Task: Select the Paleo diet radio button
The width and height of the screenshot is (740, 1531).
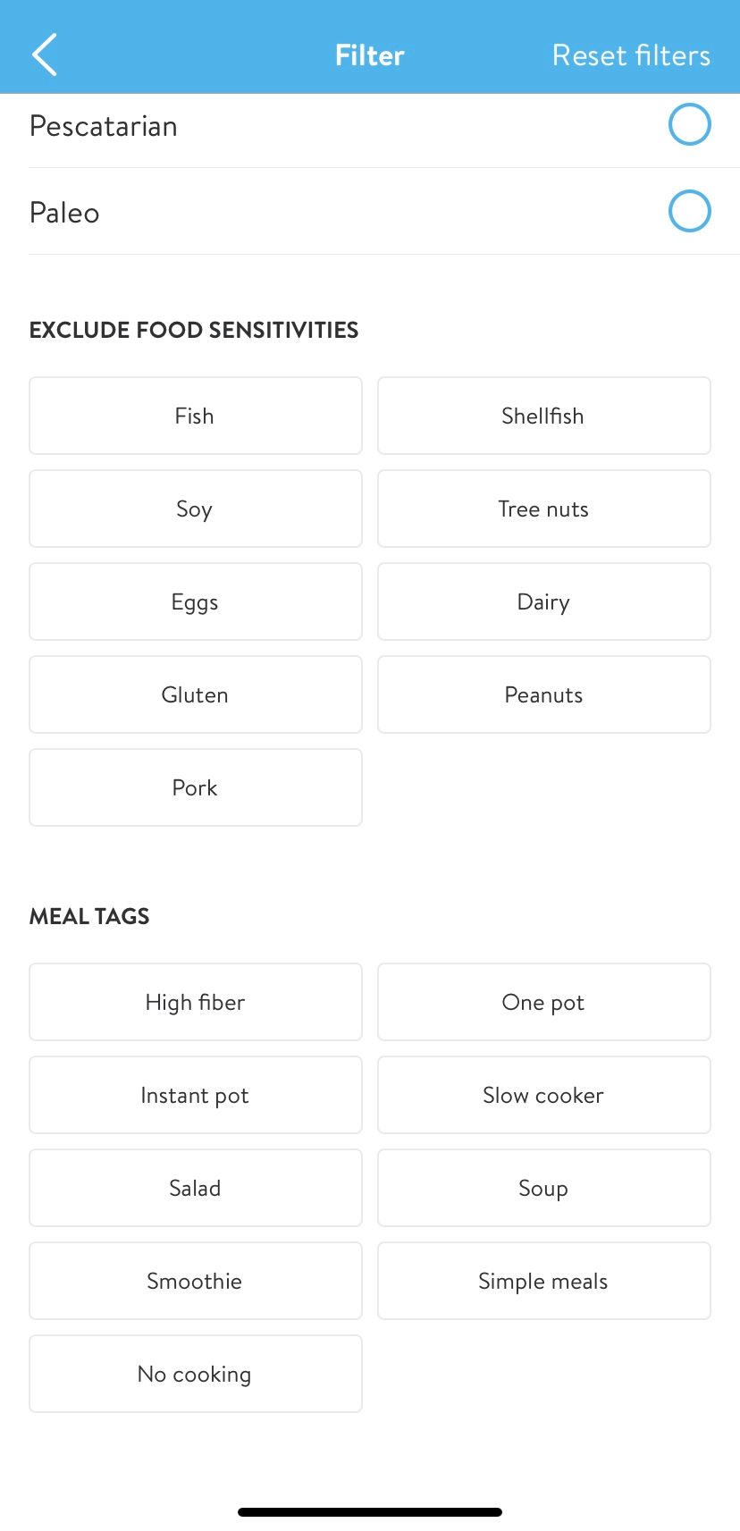Action: (x=689, y=211)
